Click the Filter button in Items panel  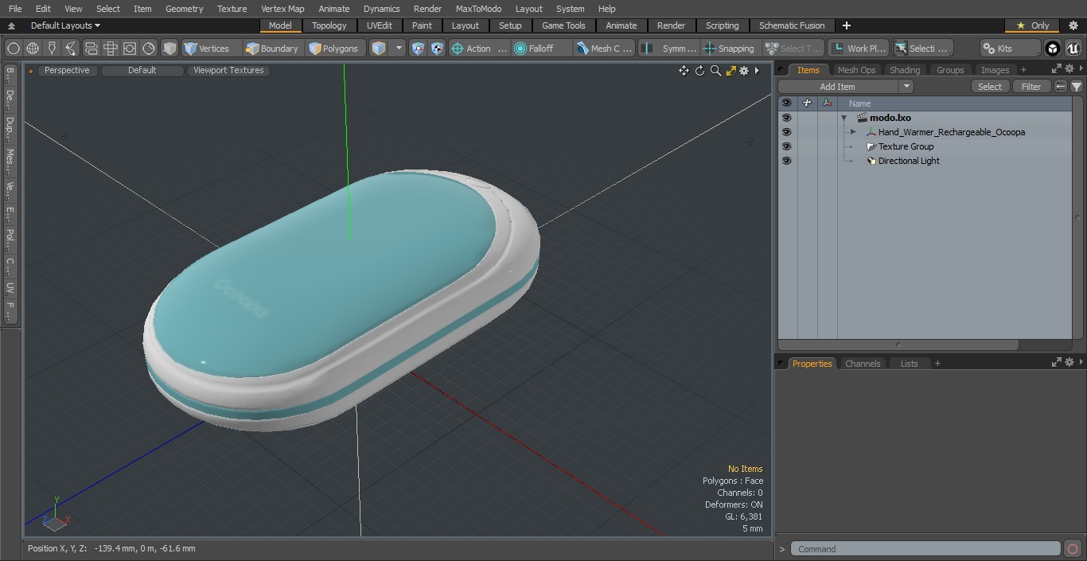pyautogui.click(x=1031, y=87)
